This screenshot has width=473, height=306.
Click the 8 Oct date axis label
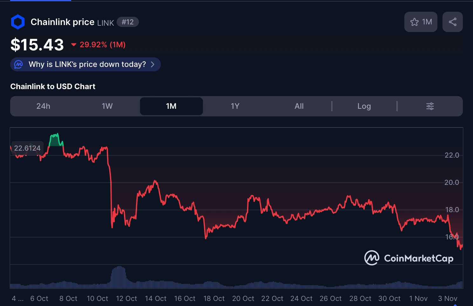(68, 299)
